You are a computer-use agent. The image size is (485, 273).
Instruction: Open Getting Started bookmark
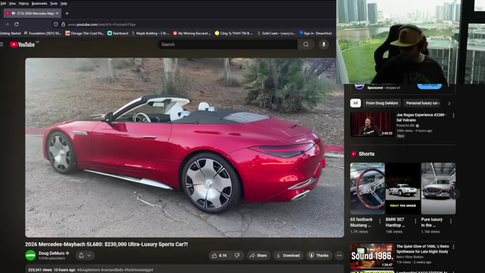coord(10,33)
